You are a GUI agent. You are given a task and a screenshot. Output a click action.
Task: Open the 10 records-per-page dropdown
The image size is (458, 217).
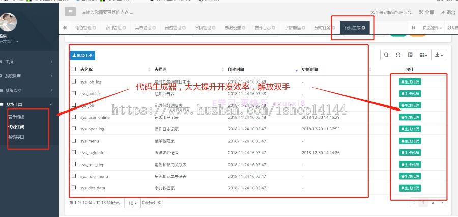[132, 203]
